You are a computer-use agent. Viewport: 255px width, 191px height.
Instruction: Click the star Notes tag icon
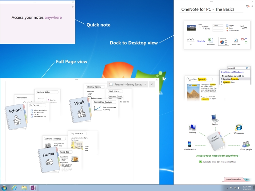tap(227, 28)
